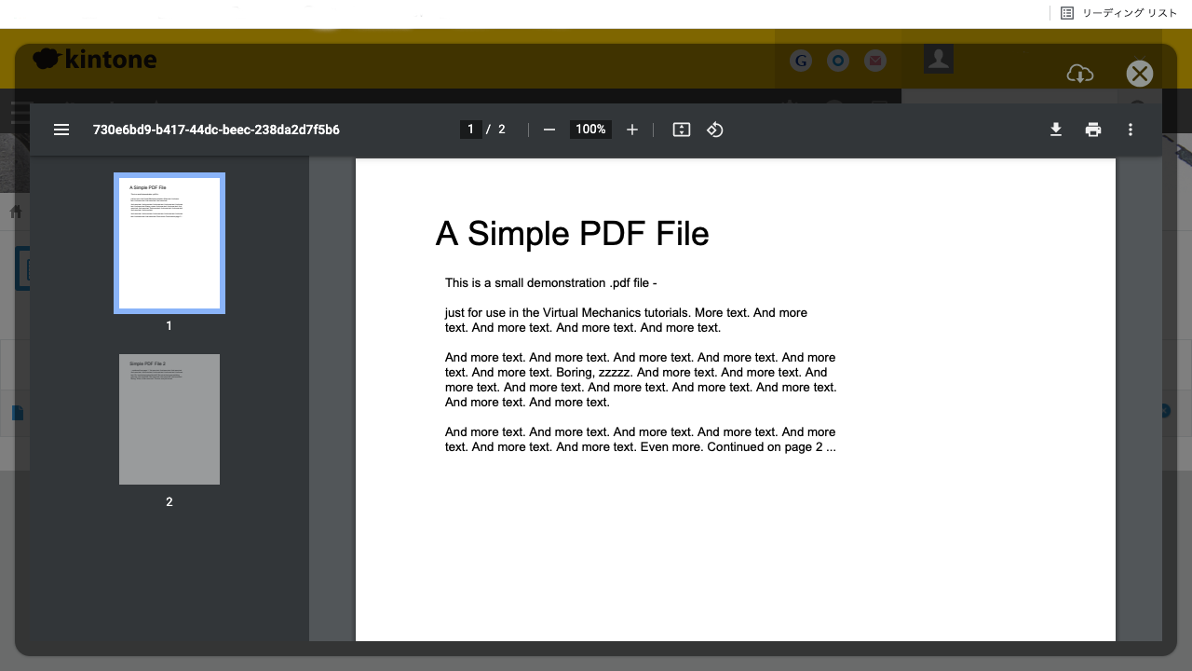Click the fit to page icon
Image resolution: width=1192 pixels, height=671 pixels.
click(x=682, y=130)
